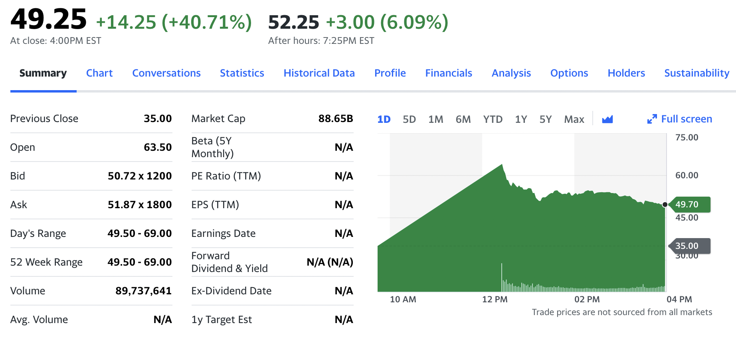Switch to the Chart tab

pos(99,73)
